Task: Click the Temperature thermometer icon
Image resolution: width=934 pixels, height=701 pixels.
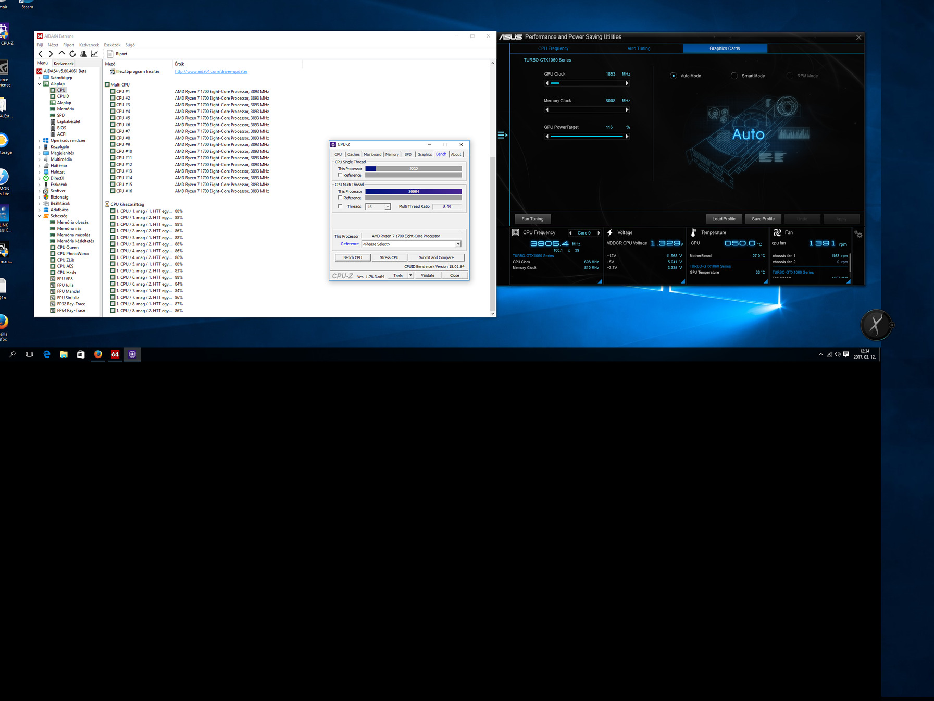Action: point(693,232)
